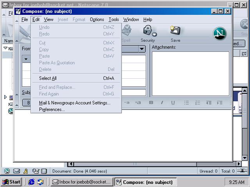This screenshot has height=187, width=250.
Task: Click the indent text icon
Action: pyautogui.click(x=220, y=103)
